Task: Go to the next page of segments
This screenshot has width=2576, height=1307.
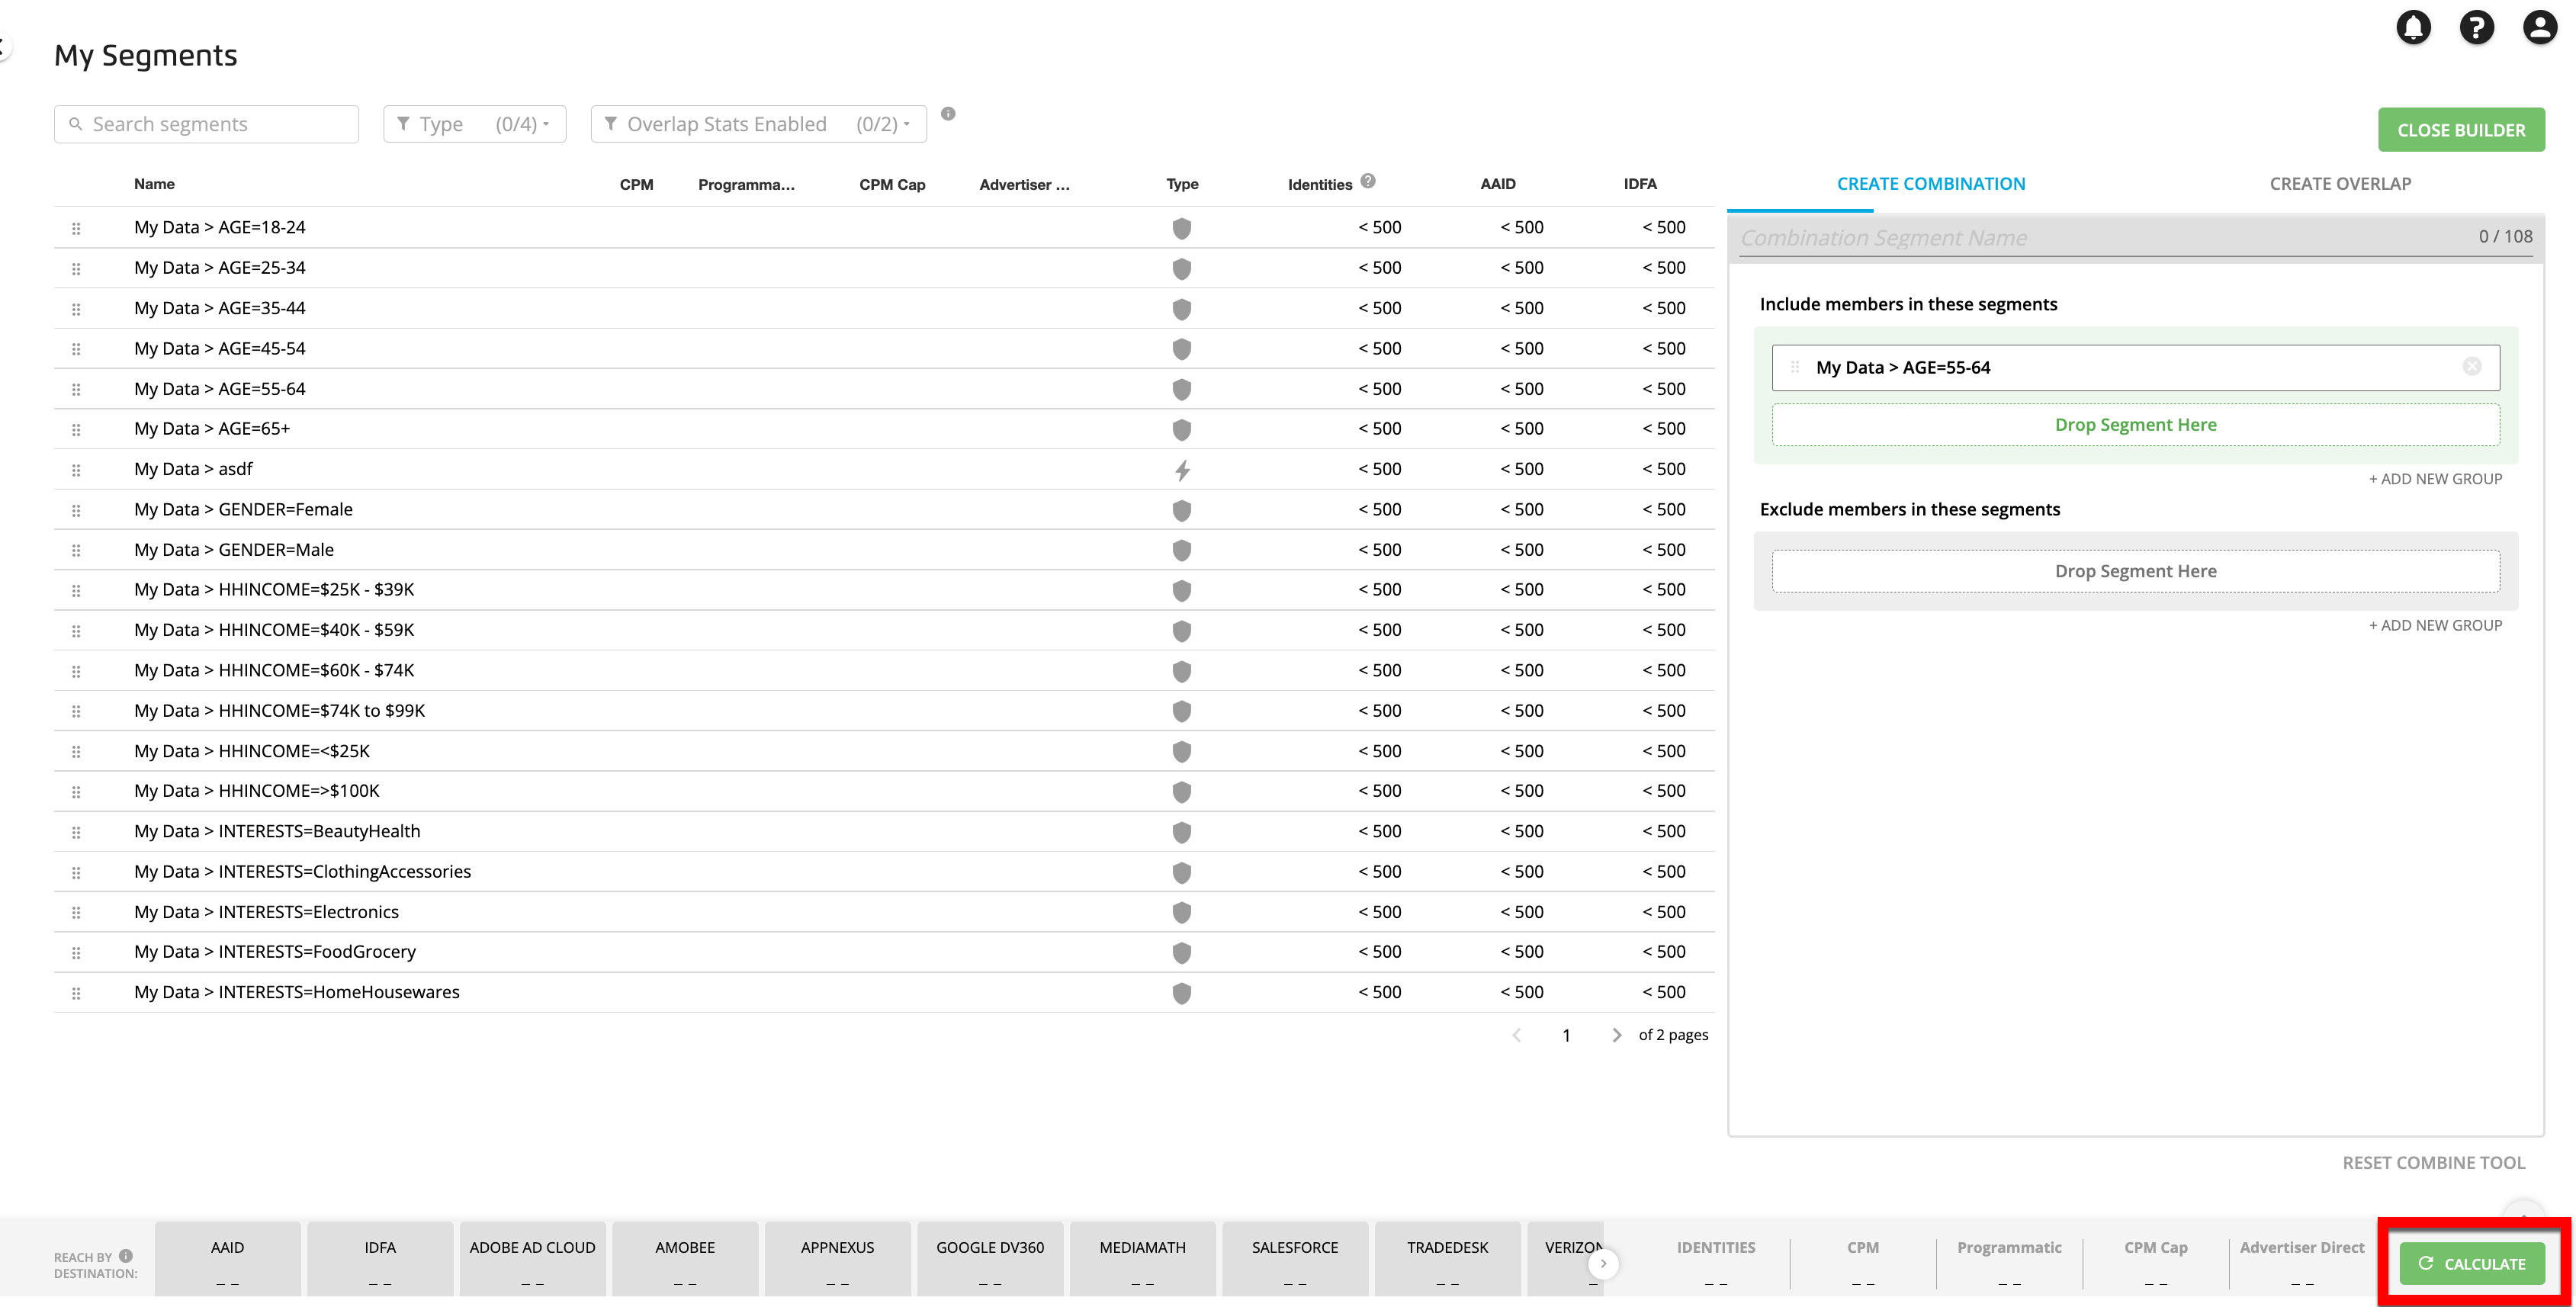Action: point(1616,1035)
